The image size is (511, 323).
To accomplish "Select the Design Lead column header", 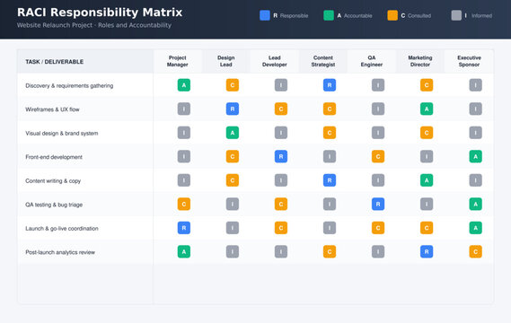I will [225, 61].
